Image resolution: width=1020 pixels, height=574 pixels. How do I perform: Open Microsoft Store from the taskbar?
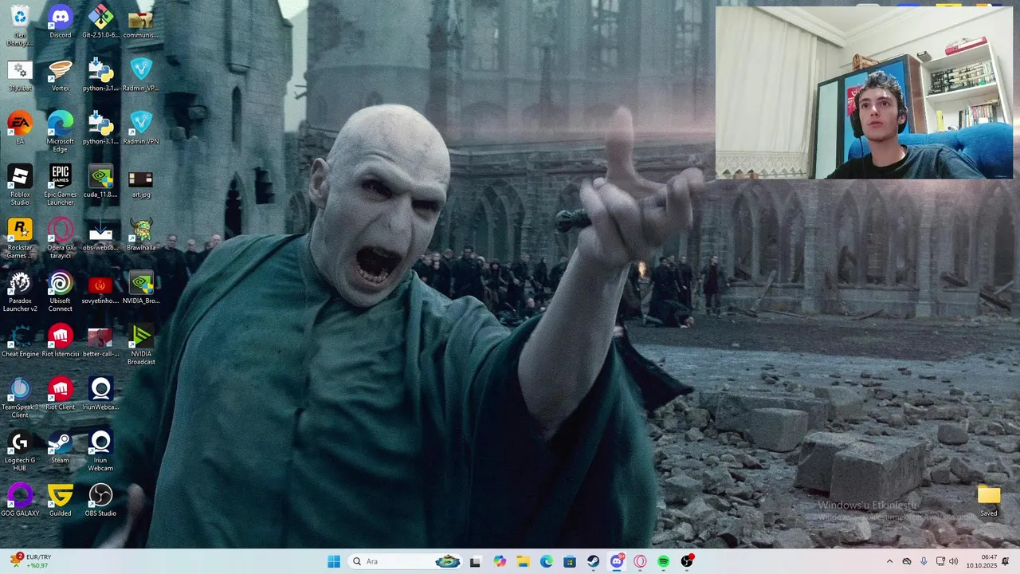tap(570, 561)
